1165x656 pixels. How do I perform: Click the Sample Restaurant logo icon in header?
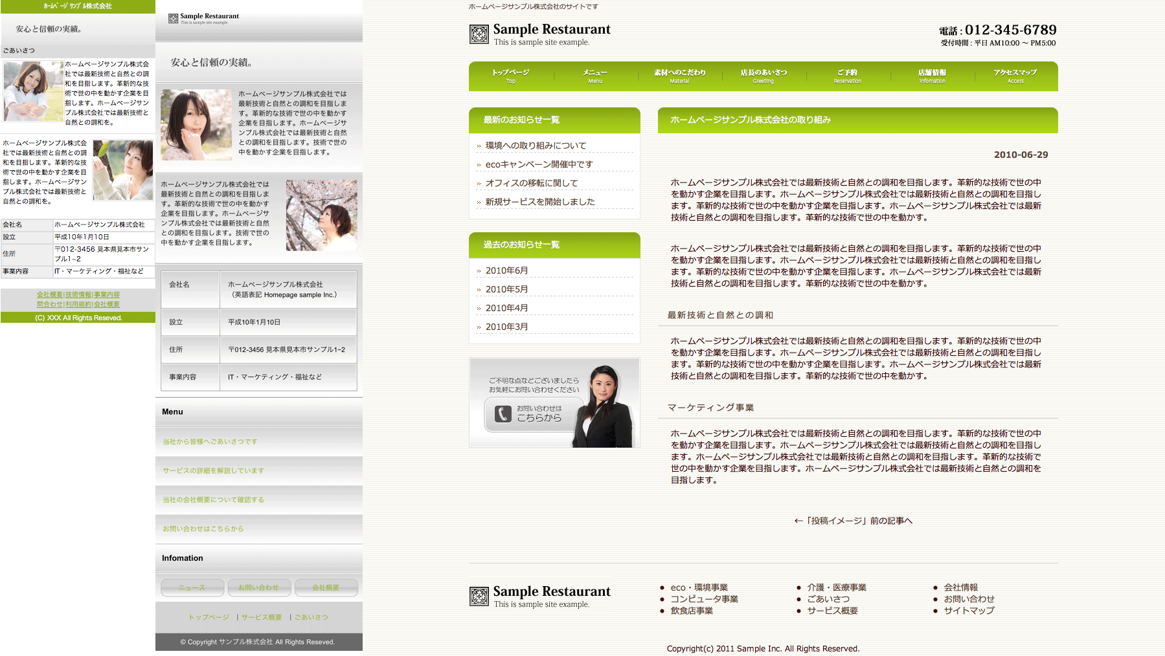pos(479,34)
